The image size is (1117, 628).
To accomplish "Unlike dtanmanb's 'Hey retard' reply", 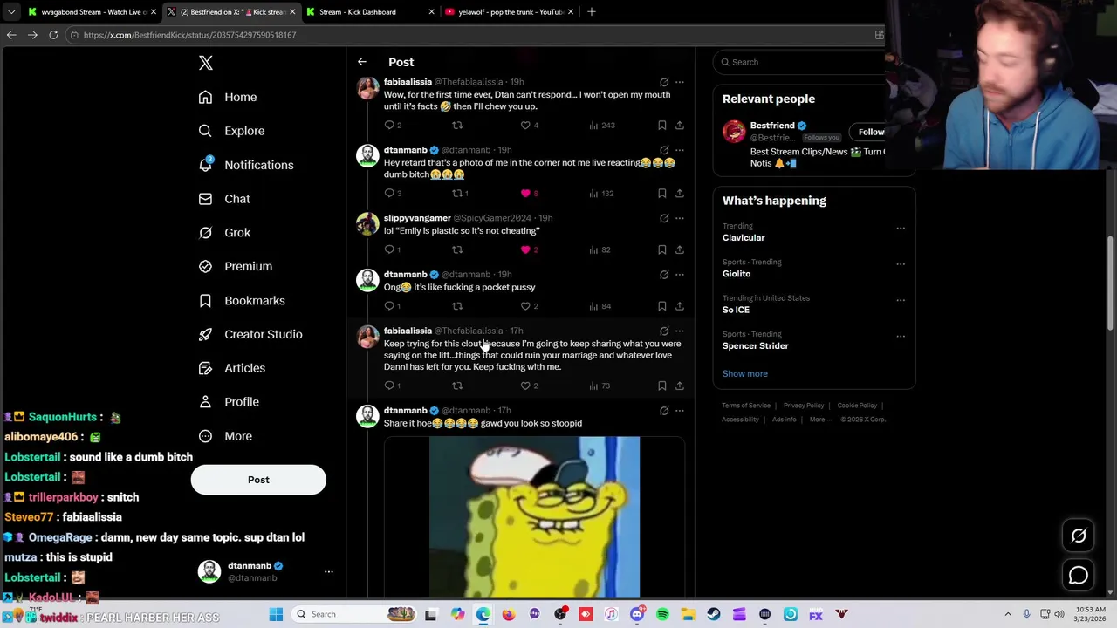I will coord(525,193).
